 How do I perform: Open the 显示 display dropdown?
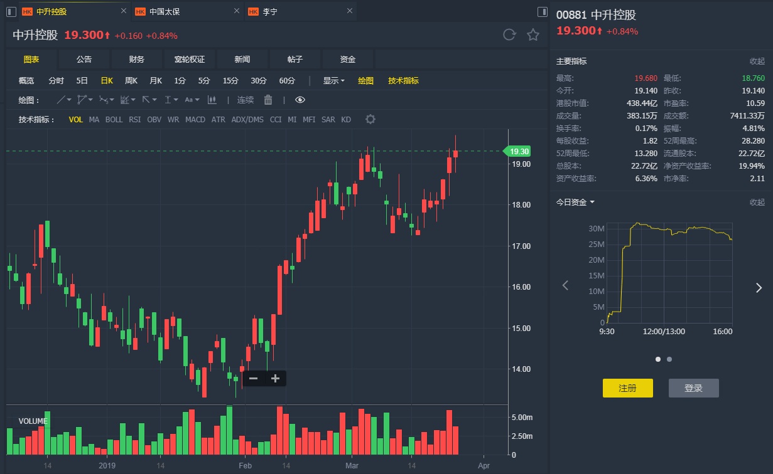333,80
